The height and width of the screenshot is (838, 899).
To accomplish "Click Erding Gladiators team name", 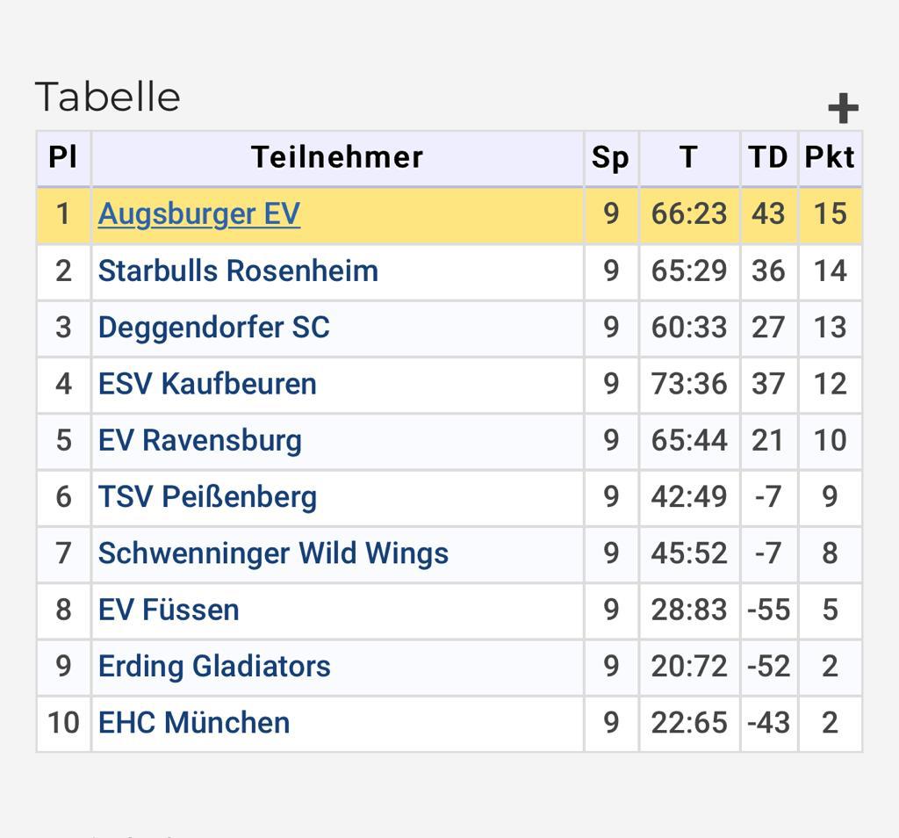I will coord(214,667).
